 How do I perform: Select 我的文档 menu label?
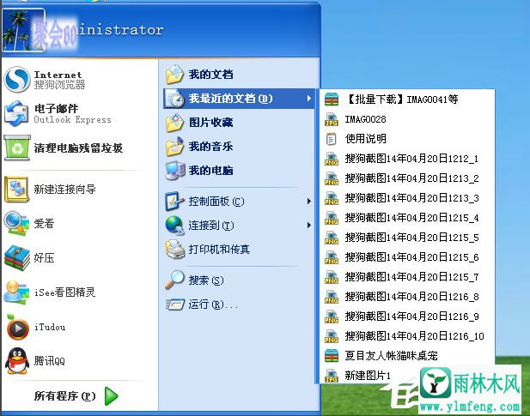pos(211,75)
